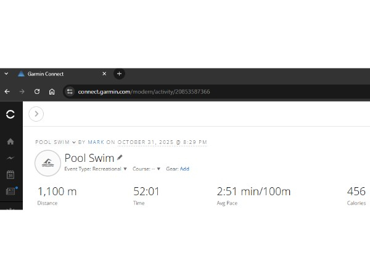The image size is (370, 278).
Task: Click the swimmer activity type icon
Action: pos(47,163)
